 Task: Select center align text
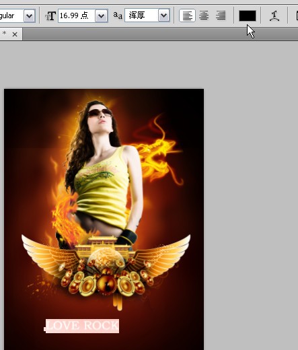(204, 15)
